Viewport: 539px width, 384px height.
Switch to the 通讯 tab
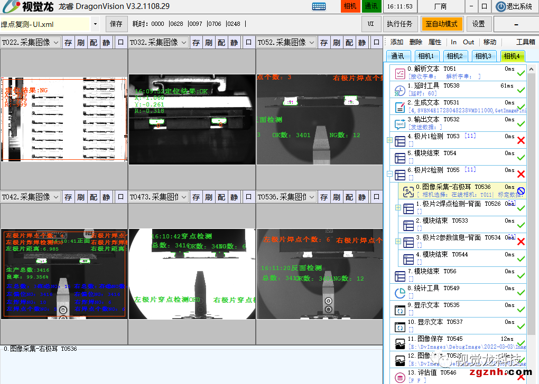click(x=398, y=56)
